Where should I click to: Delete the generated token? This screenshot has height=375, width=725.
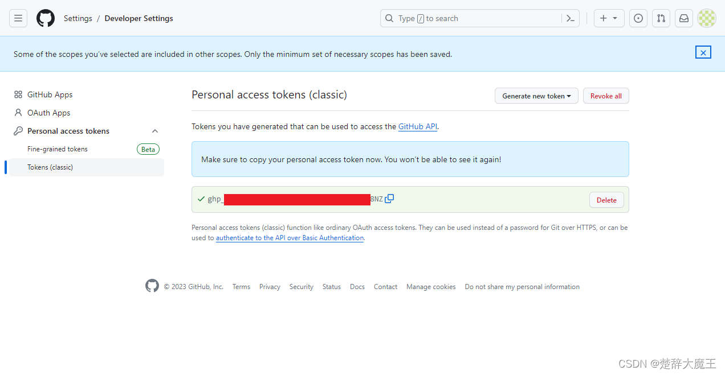tap(606, 200)
